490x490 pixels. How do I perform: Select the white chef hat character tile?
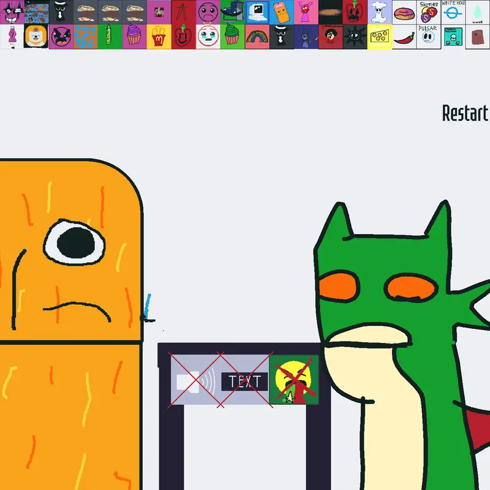[x=380, y=12]
